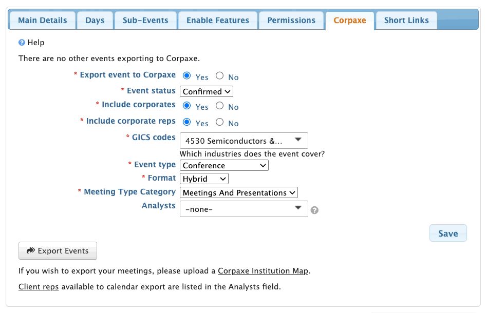Open the Event type dropdown
The height and width of the screenshot is (313, 486).
(224, 165)
